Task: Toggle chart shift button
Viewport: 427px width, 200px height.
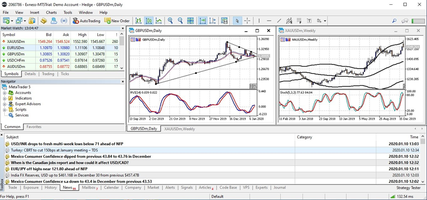Action: click(213, 21)
